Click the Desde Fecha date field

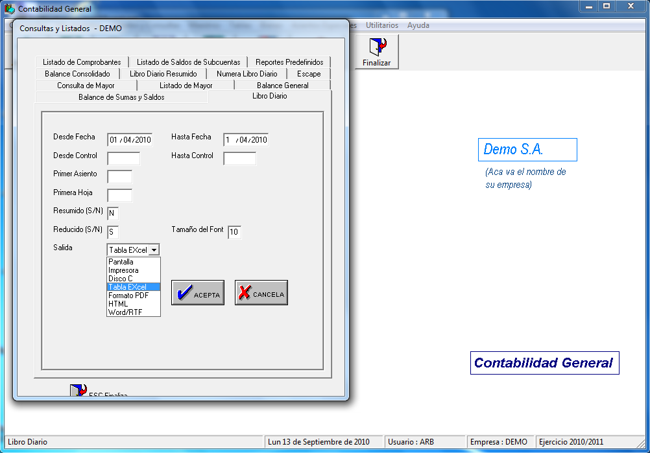point(130,140)
